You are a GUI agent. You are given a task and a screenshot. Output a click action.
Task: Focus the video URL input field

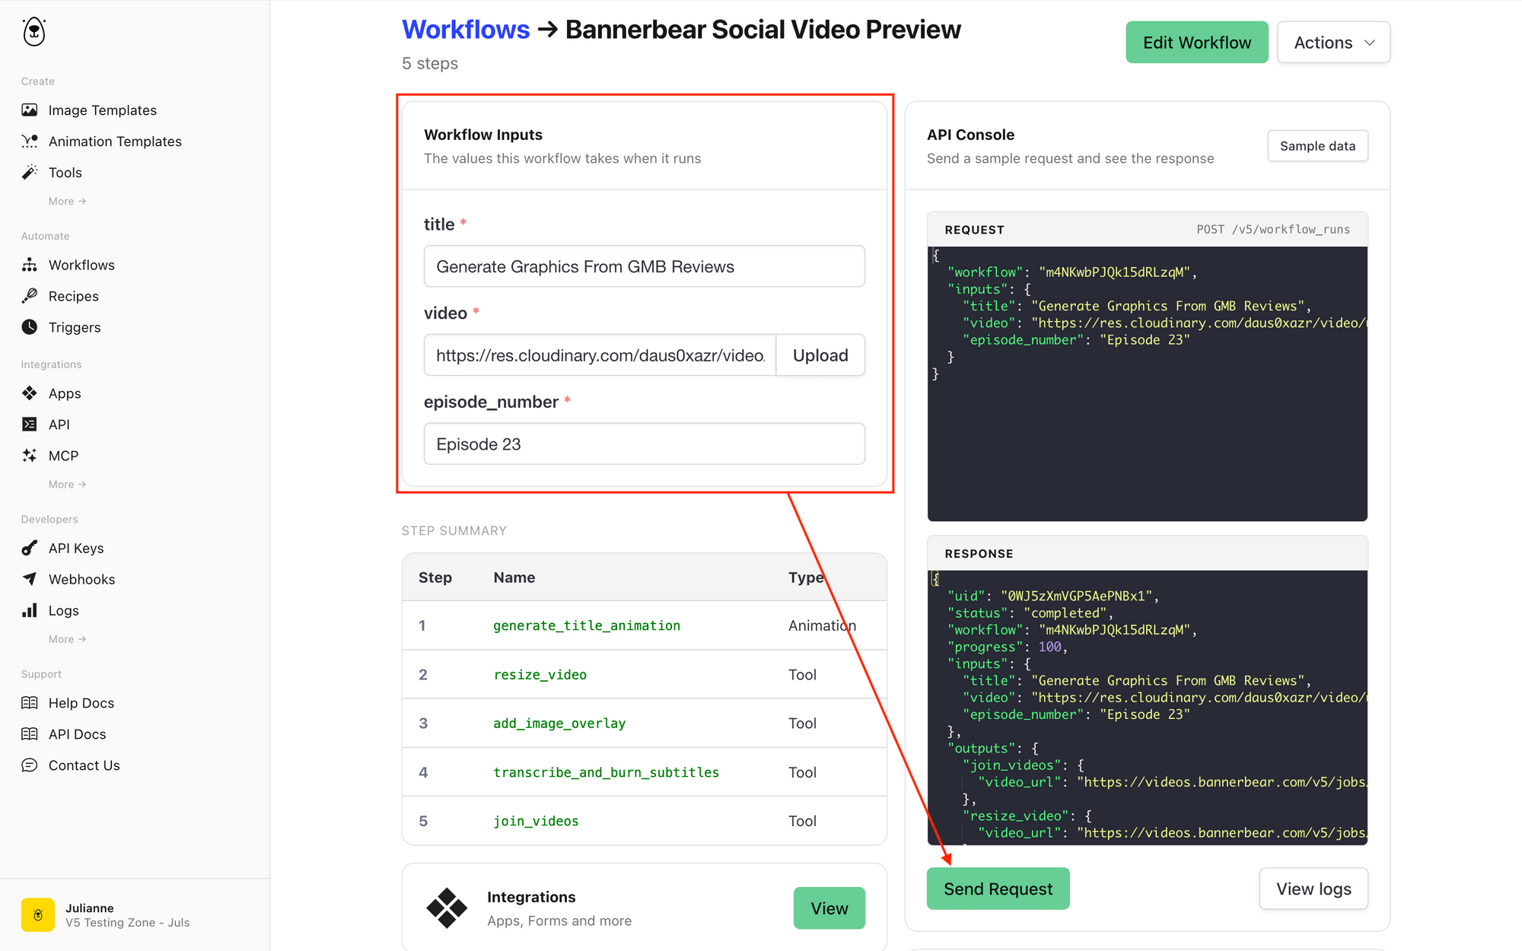point(600,355)
